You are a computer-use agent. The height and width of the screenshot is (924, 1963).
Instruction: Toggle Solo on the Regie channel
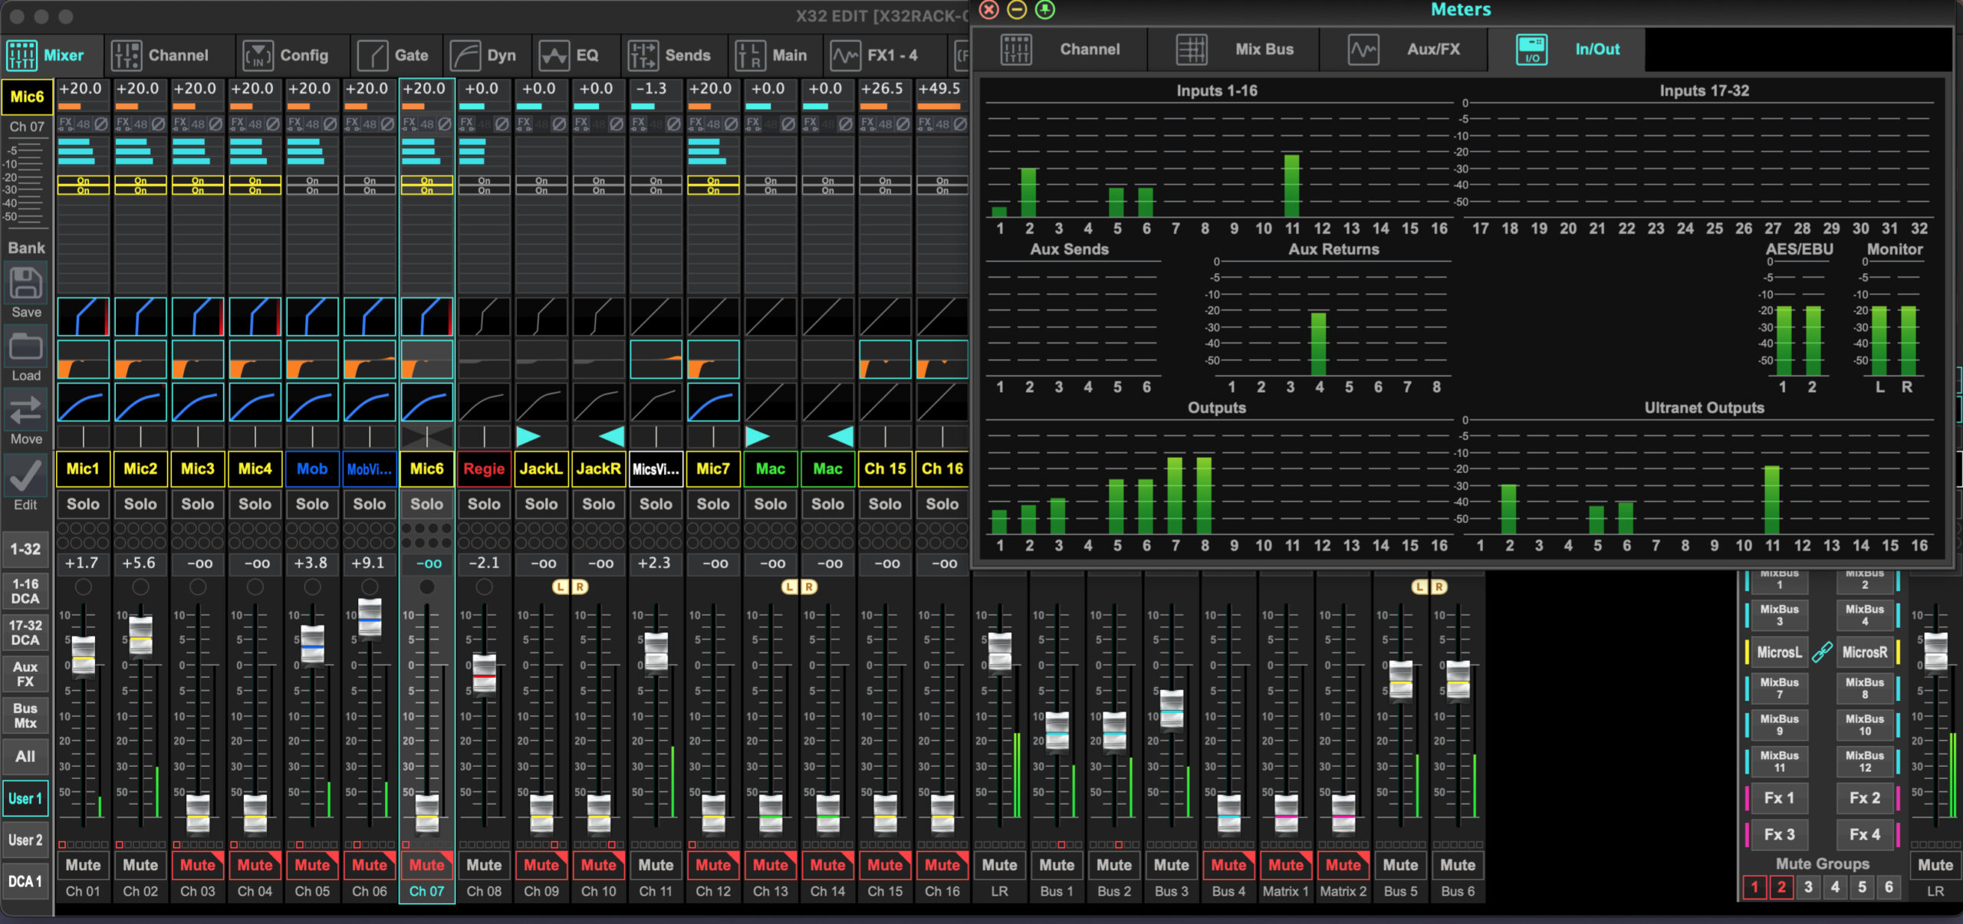pos(484,504)
